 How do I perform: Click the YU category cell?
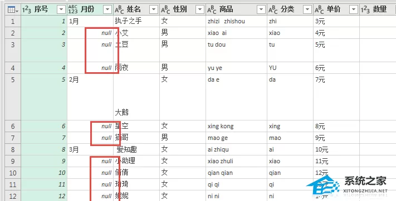290,68
